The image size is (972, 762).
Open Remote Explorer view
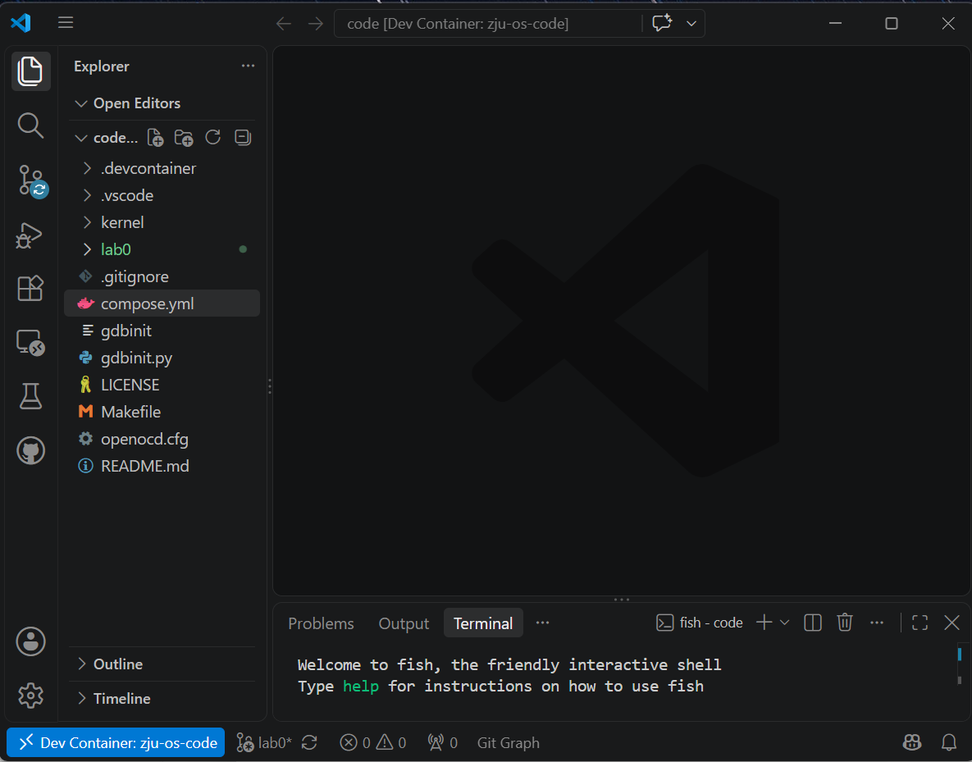coord(30,342)
